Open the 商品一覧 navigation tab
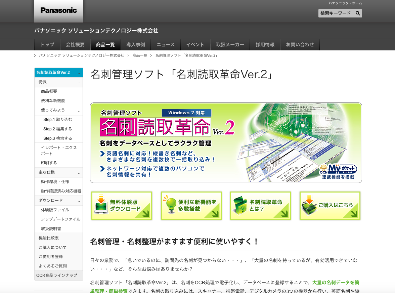Screen dimensions: 395x293 click(105, 45)
